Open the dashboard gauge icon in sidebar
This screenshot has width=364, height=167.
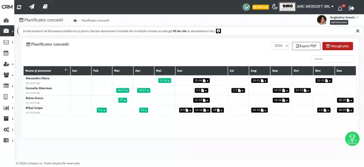click(6, 21)
